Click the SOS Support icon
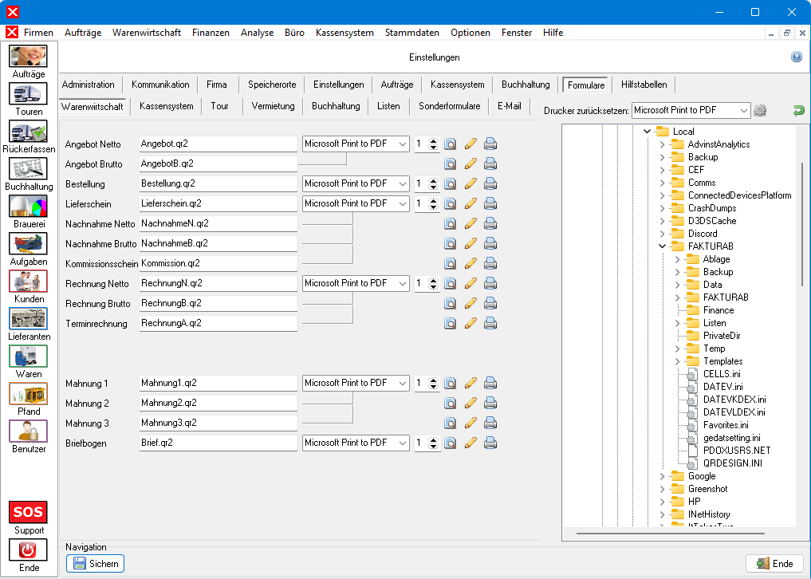The height and width of the screenshot is (579, 811). click(28, 512)
